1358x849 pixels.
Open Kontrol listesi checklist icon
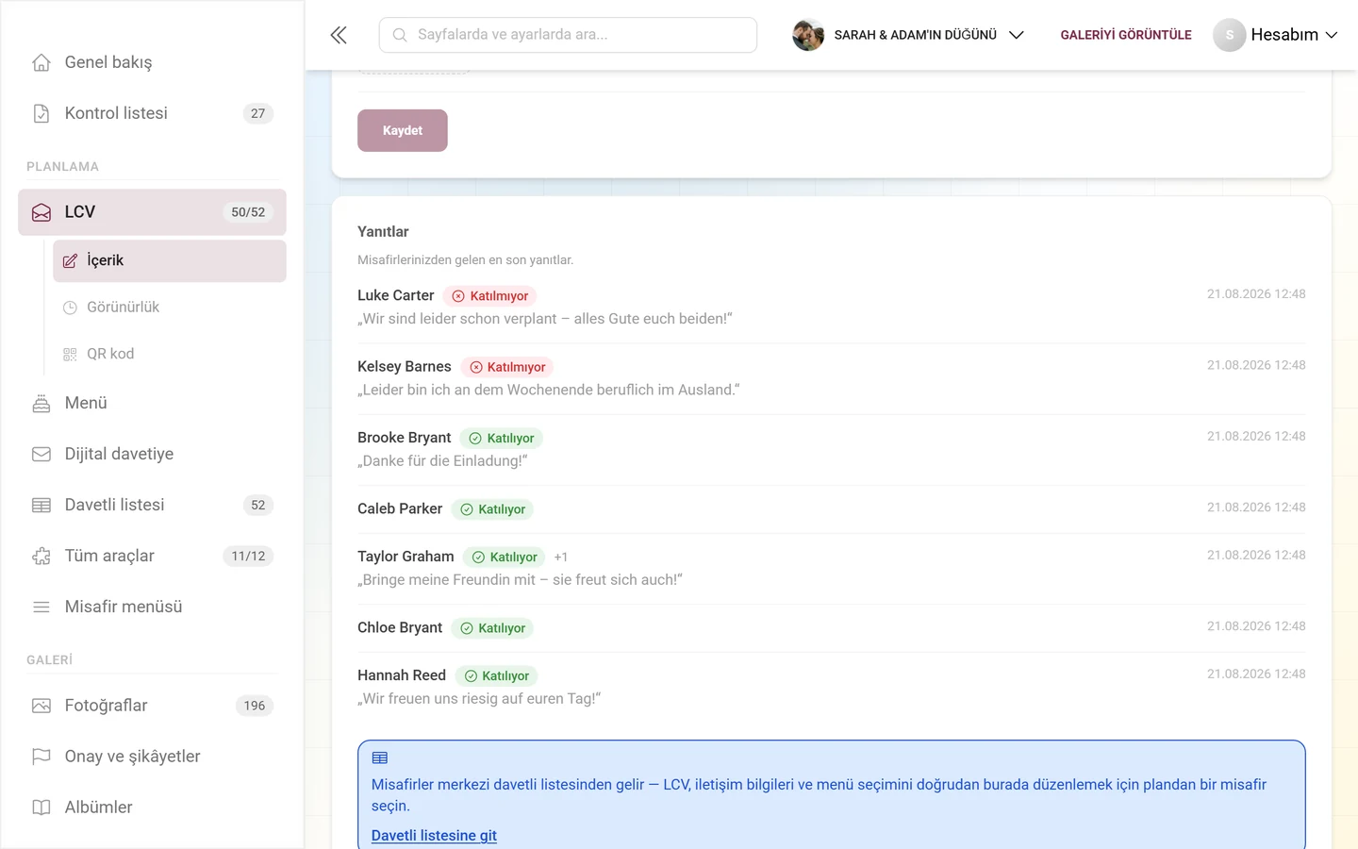pyautogui.click(x=41, y=113)
